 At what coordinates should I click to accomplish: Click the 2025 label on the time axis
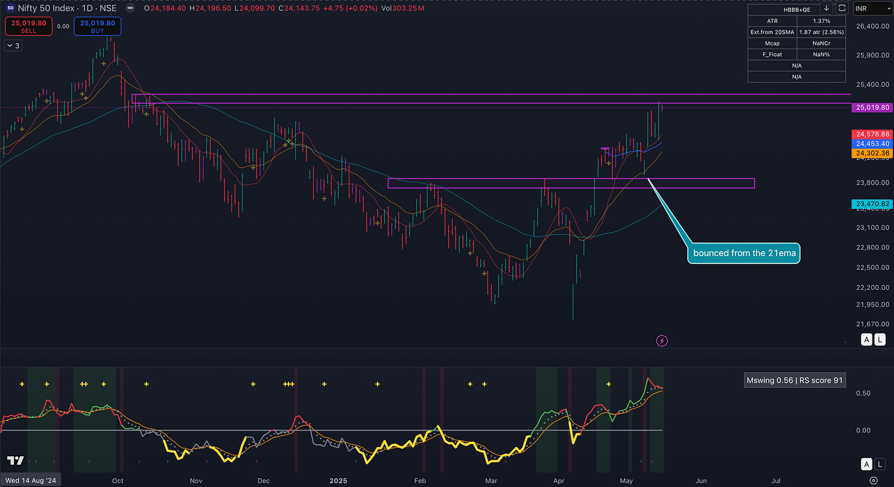pos(339,480)
